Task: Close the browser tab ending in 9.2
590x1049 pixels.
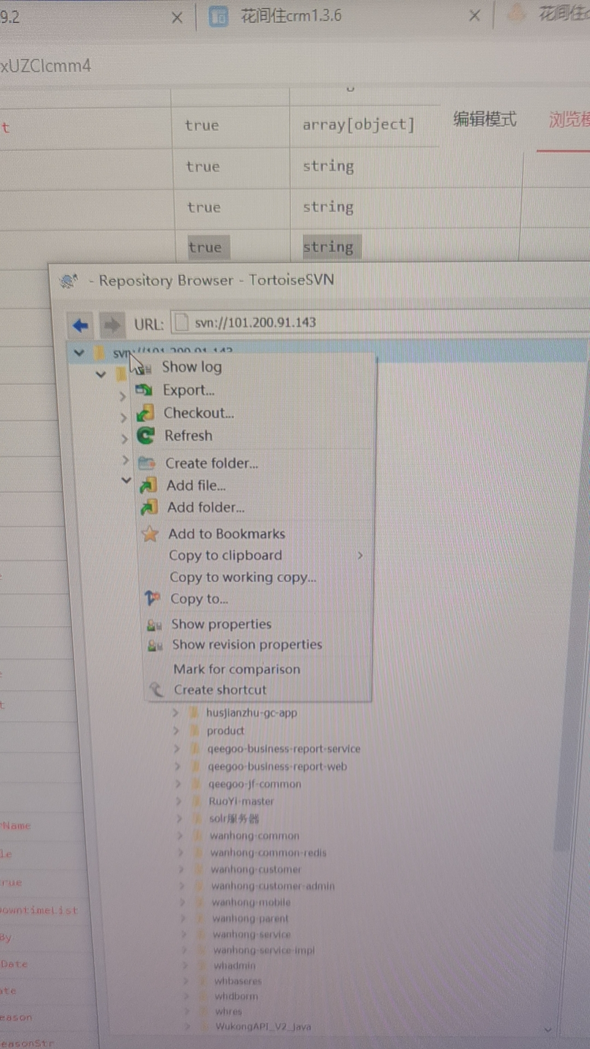Action: (177, 18)
